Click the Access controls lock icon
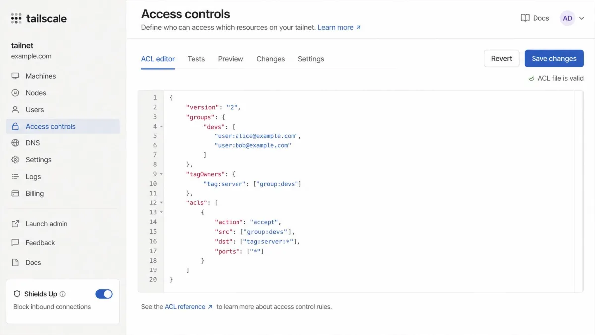 (x=15, y=126)
